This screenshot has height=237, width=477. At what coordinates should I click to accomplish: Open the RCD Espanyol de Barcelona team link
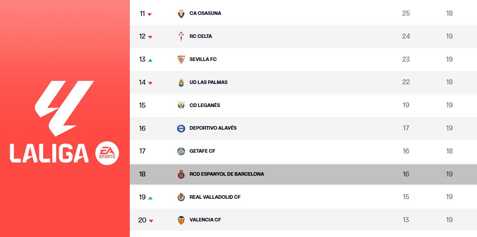coord(227,174)
